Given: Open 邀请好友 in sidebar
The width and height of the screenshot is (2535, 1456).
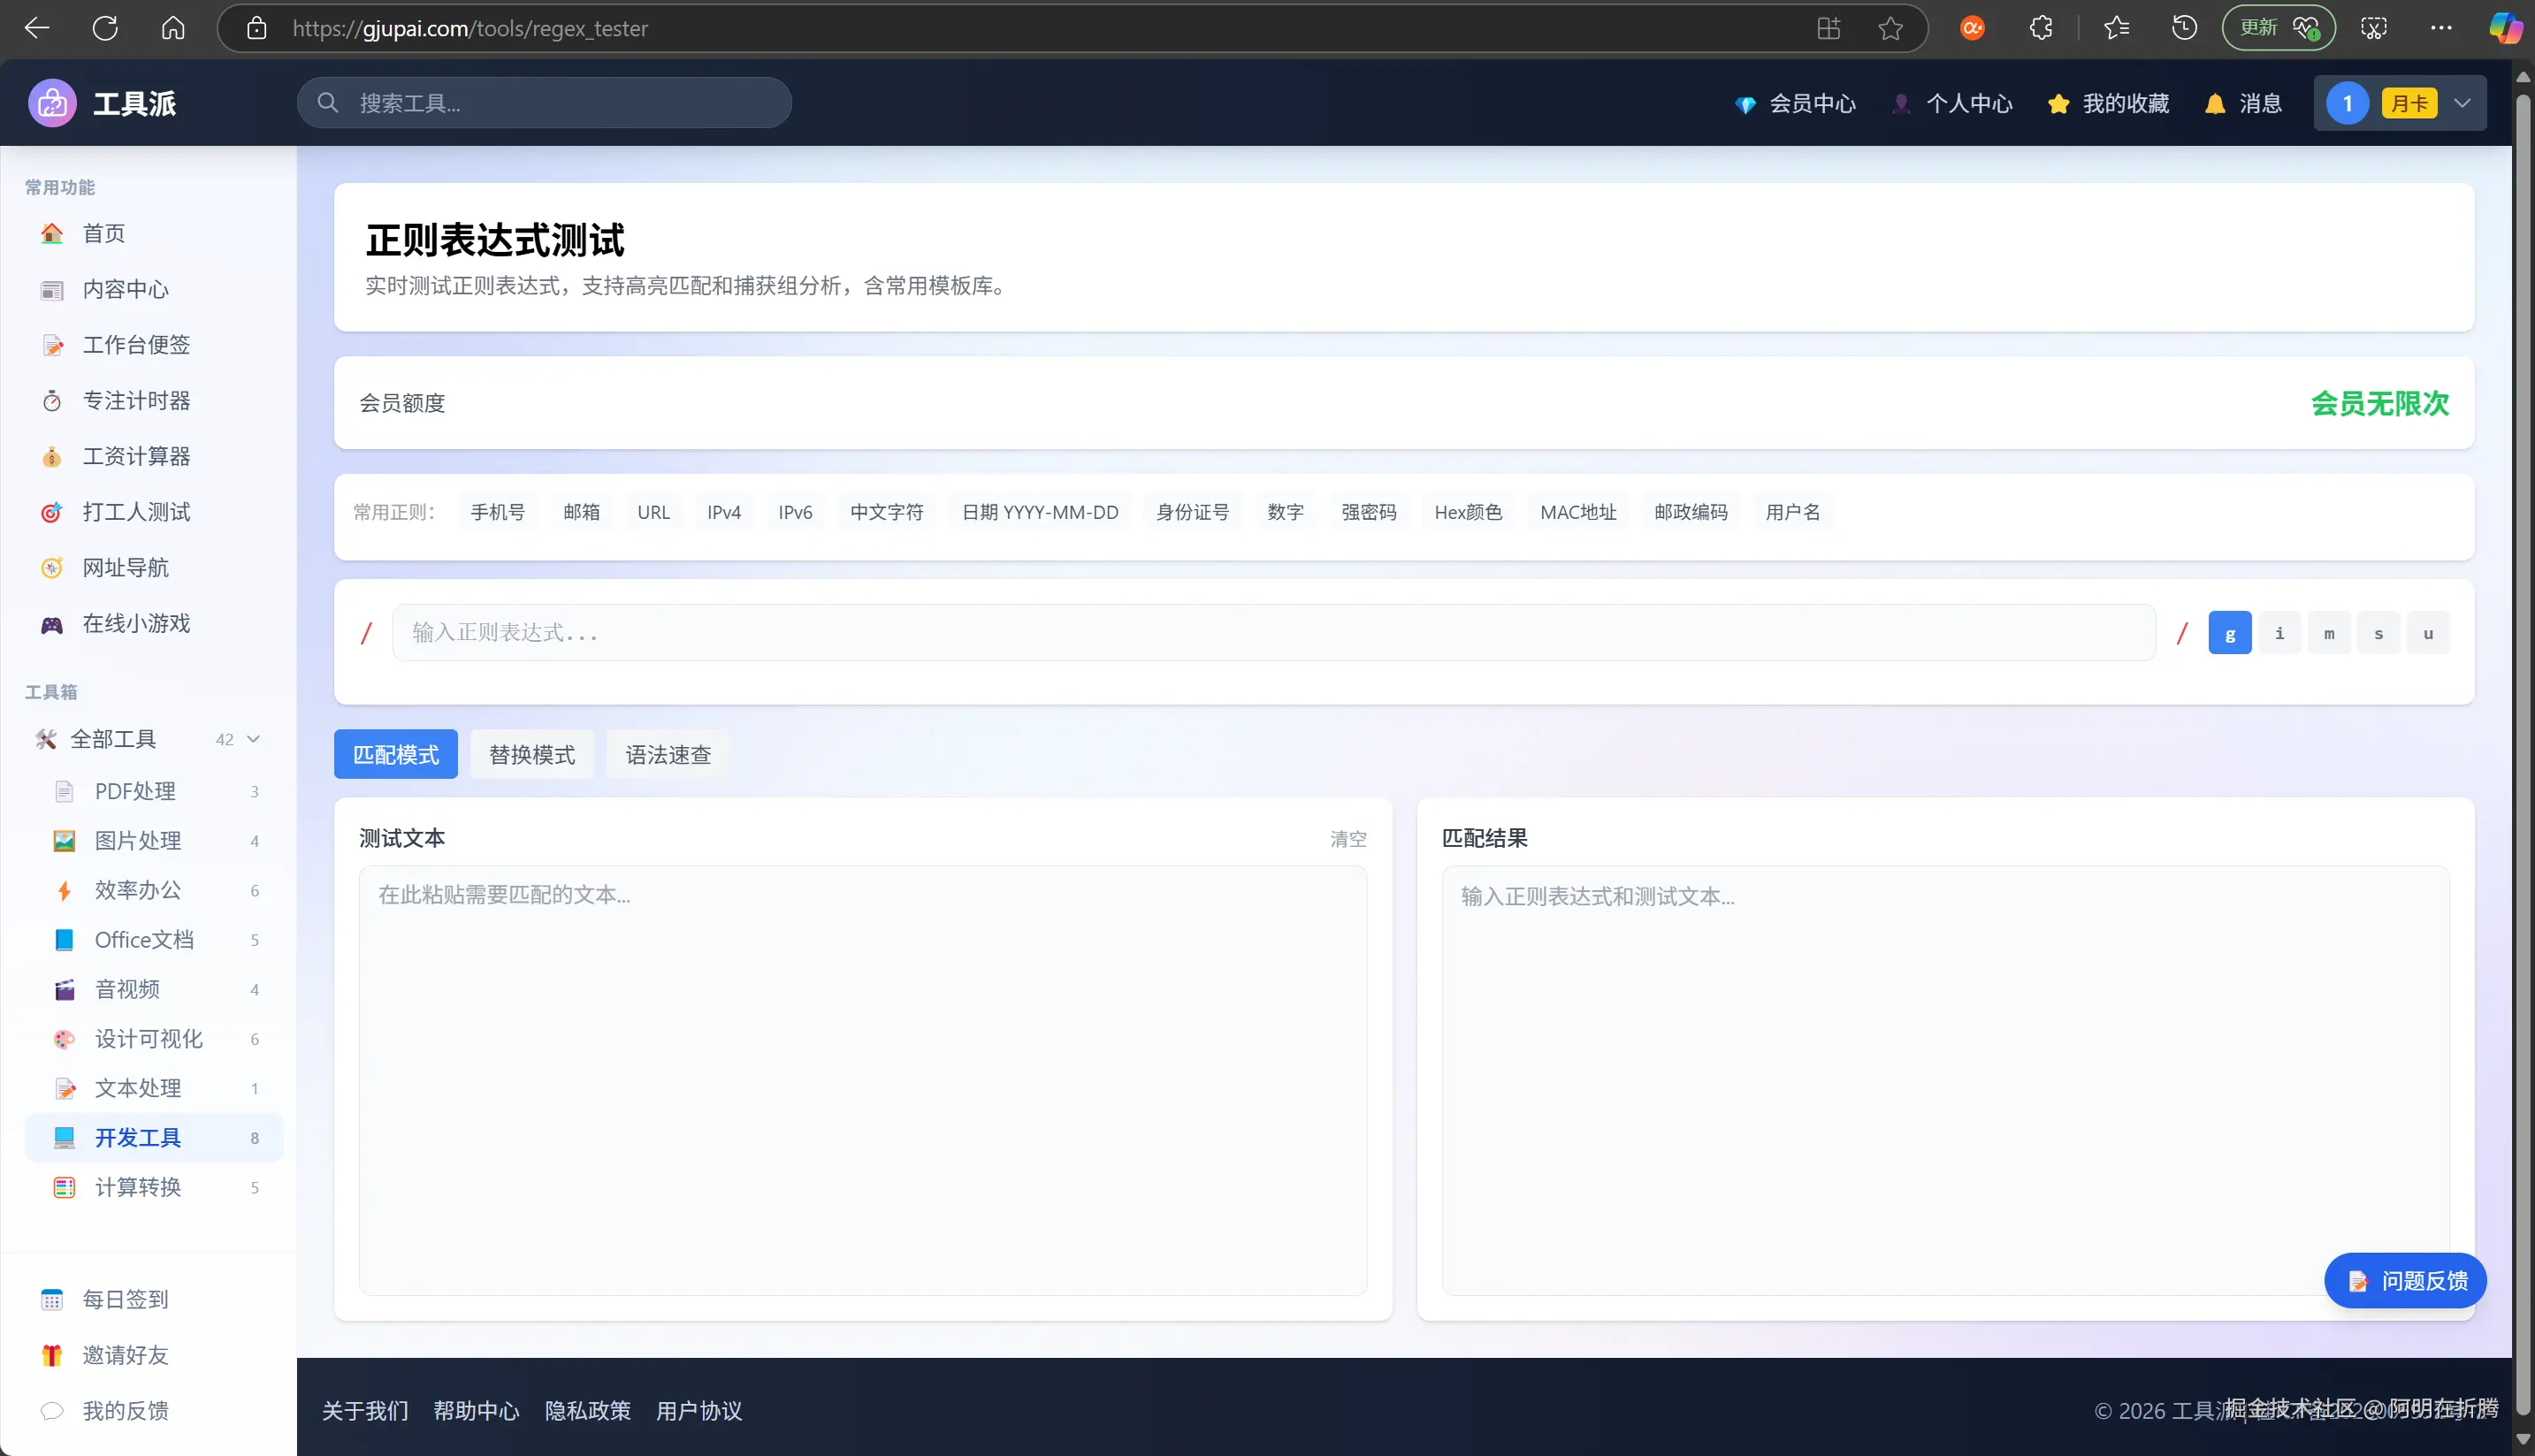Looking at the screenshot, I should point(154,1355).
